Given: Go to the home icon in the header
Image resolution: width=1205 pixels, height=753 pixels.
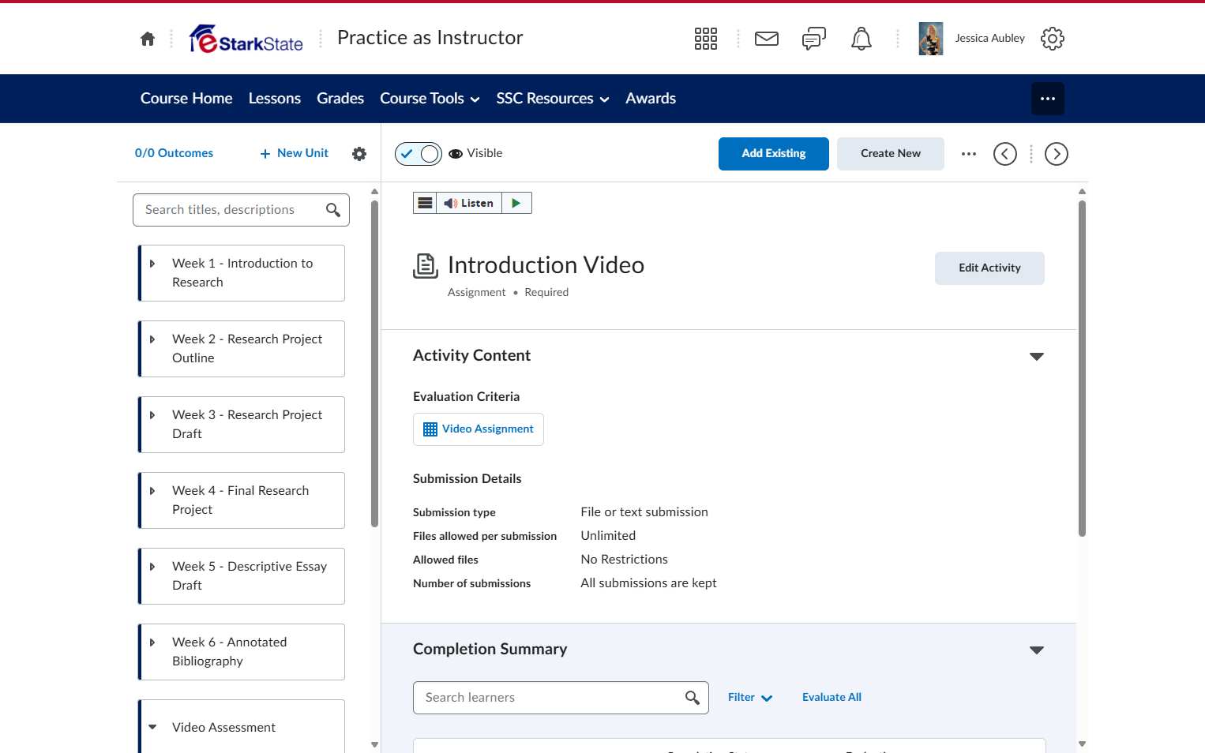Looking at the screenshot, I should click(148, 39).
